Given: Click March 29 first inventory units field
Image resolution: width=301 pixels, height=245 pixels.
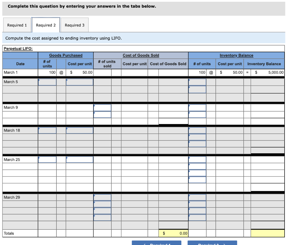Looking at the screenshot, I should tap(197, 197).
